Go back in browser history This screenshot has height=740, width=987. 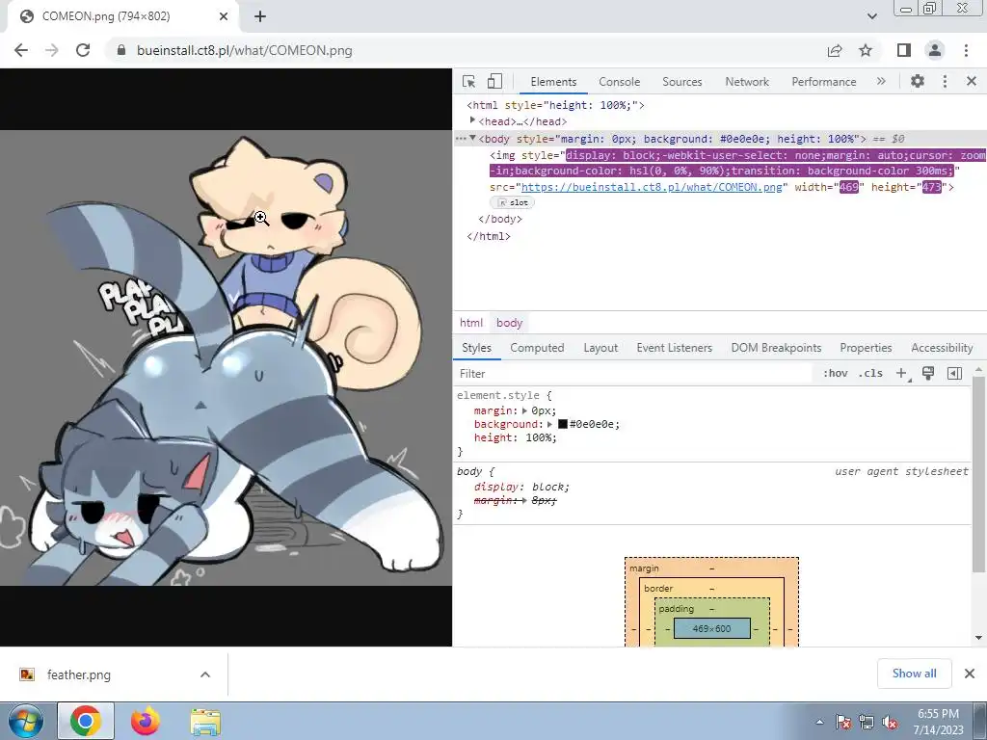tap(21, 50)
